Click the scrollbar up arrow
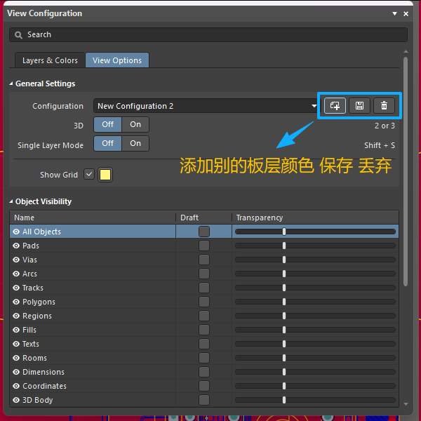 406,51
